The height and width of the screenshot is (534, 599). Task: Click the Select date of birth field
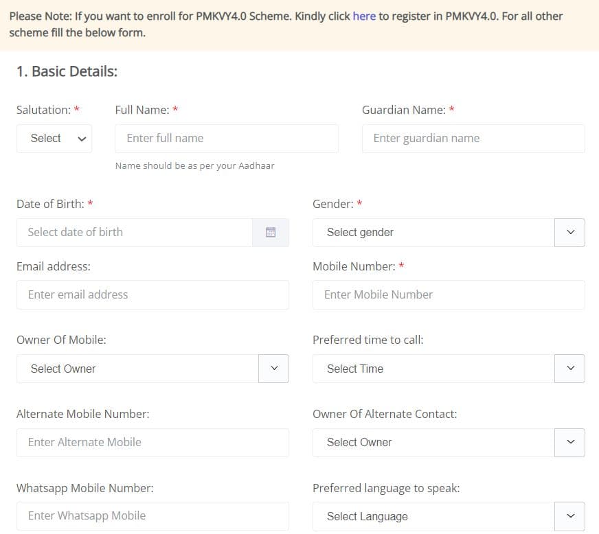134,233
